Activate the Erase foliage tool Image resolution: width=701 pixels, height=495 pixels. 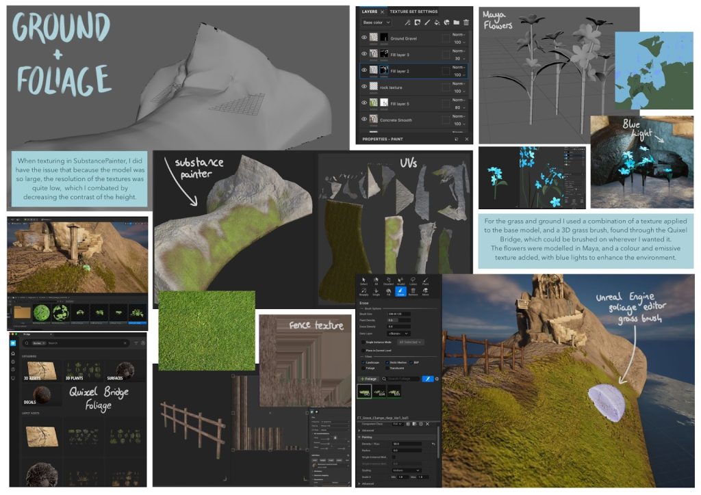[400, 292]
